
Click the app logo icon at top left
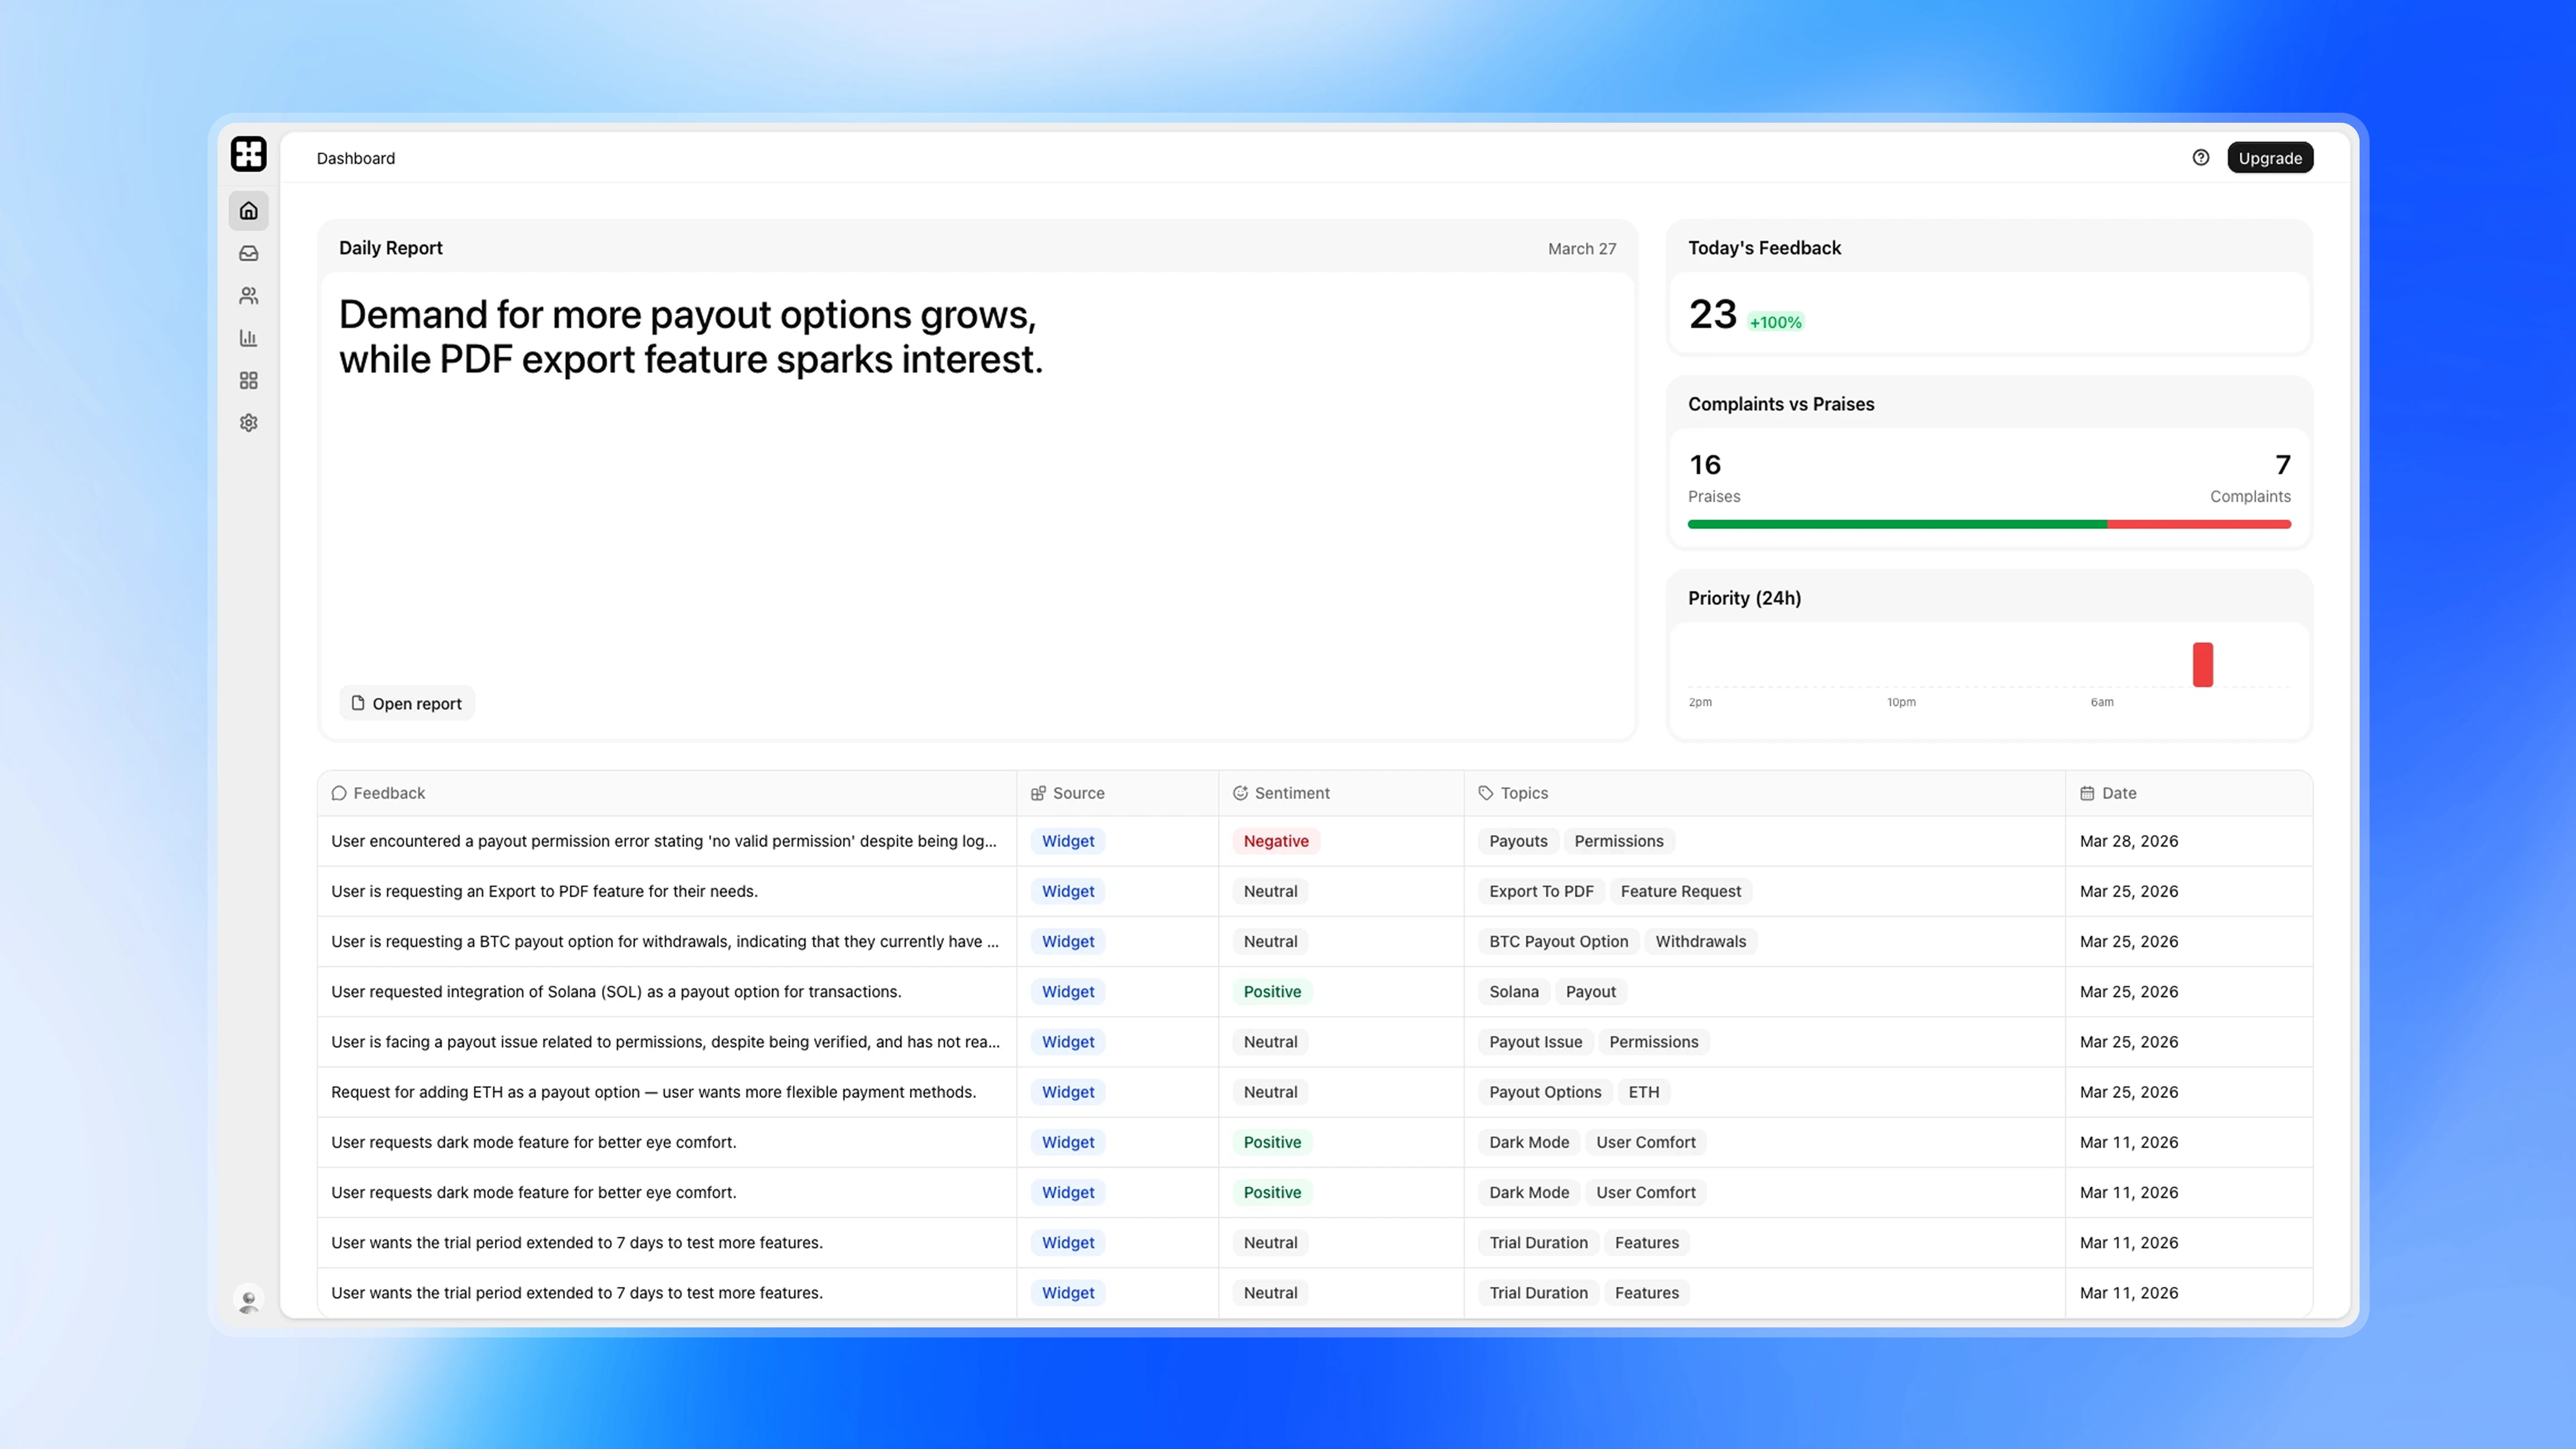pos(248,154)
